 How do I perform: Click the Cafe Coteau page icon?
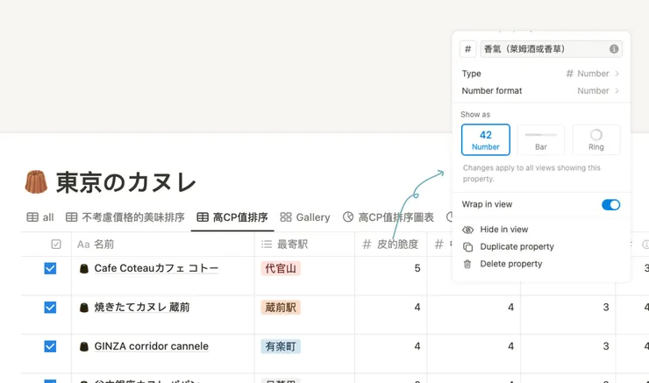[x=84, y=269]
